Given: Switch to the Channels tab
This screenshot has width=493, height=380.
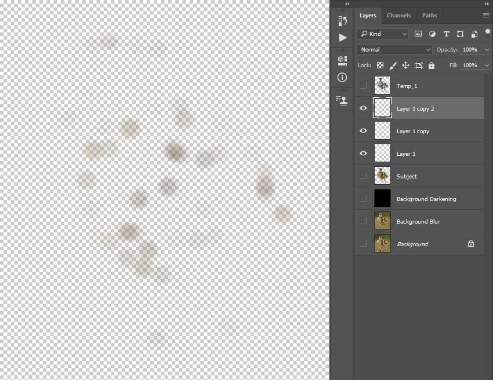Looking at the screenshot, I should [399, 16].
